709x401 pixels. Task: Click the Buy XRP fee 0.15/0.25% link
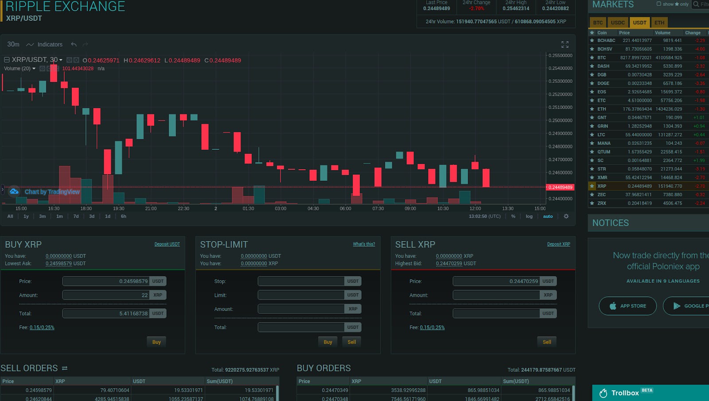tap(42, 327)
